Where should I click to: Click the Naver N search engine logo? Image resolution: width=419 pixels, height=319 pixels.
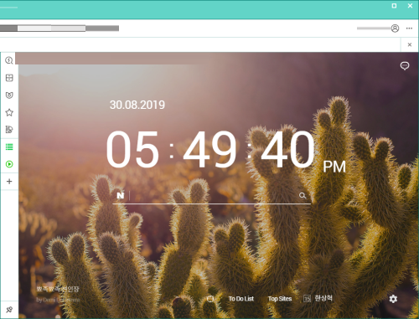[121, 195]
